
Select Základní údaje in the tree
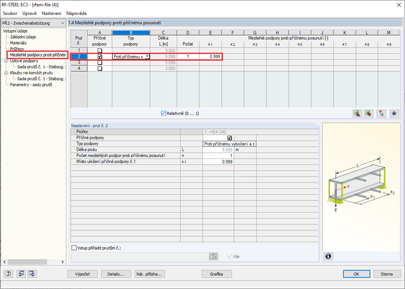(x=23, y=37)
